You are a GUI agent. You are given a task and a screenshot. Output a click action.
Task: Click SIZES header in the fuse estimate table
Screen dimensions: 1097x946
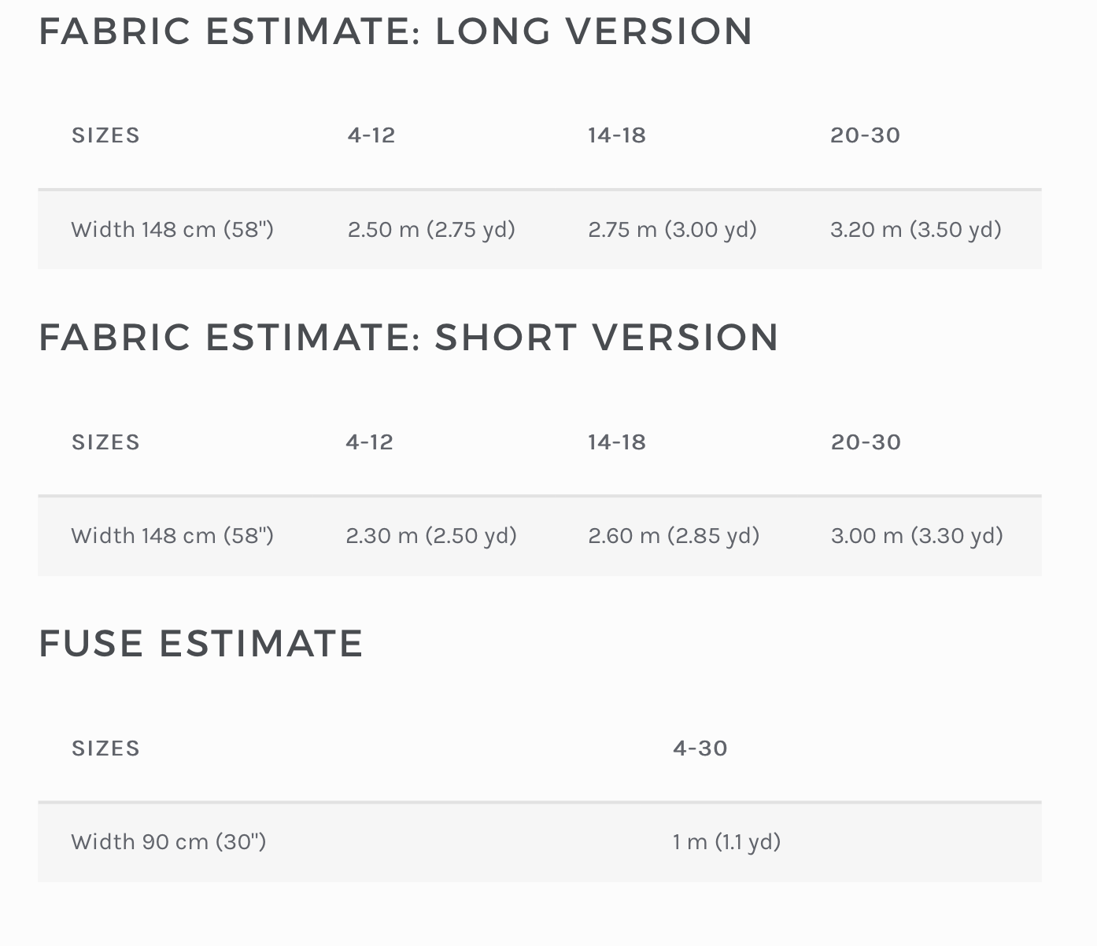(x=105, y=748)
